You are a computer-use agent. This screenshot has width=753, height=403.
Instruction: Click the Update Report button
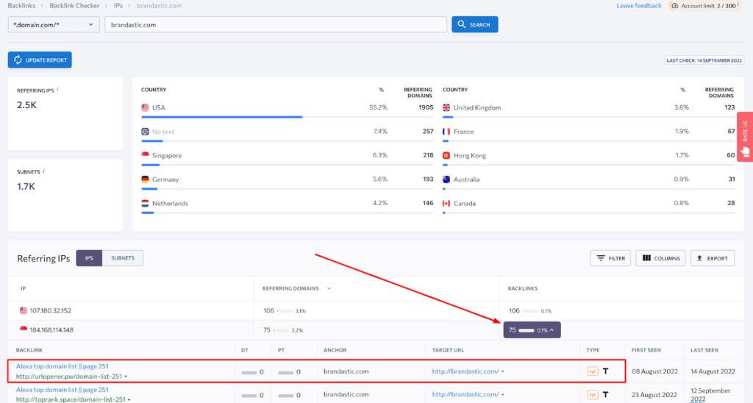pyautogui.click(x=40, y=60)
